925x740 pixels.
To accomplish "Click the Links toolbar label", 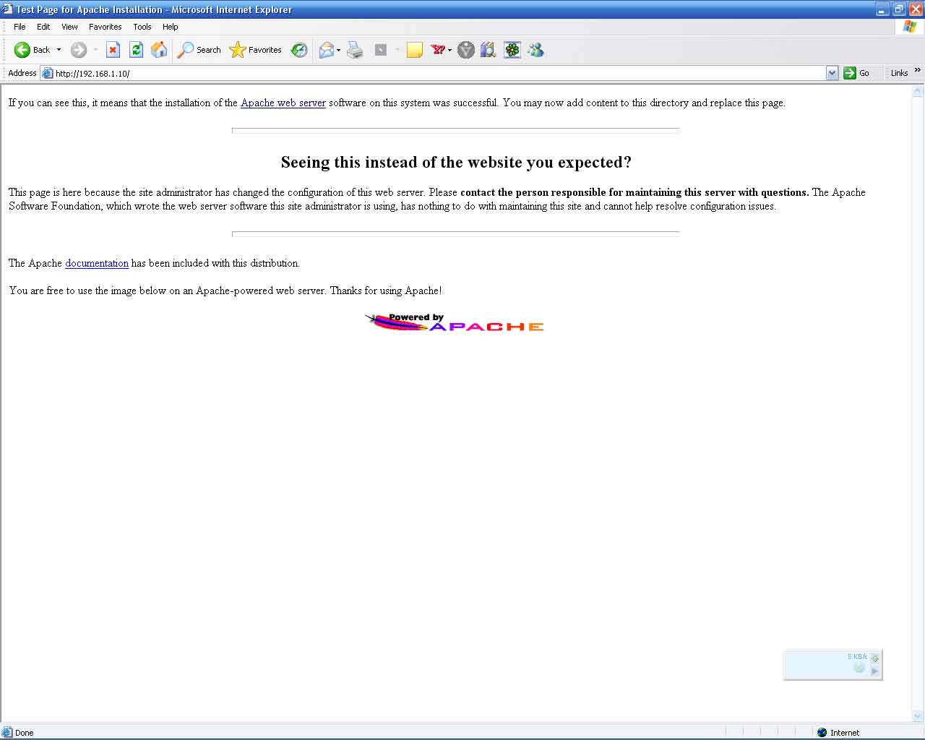I will [x=899, y=73].
